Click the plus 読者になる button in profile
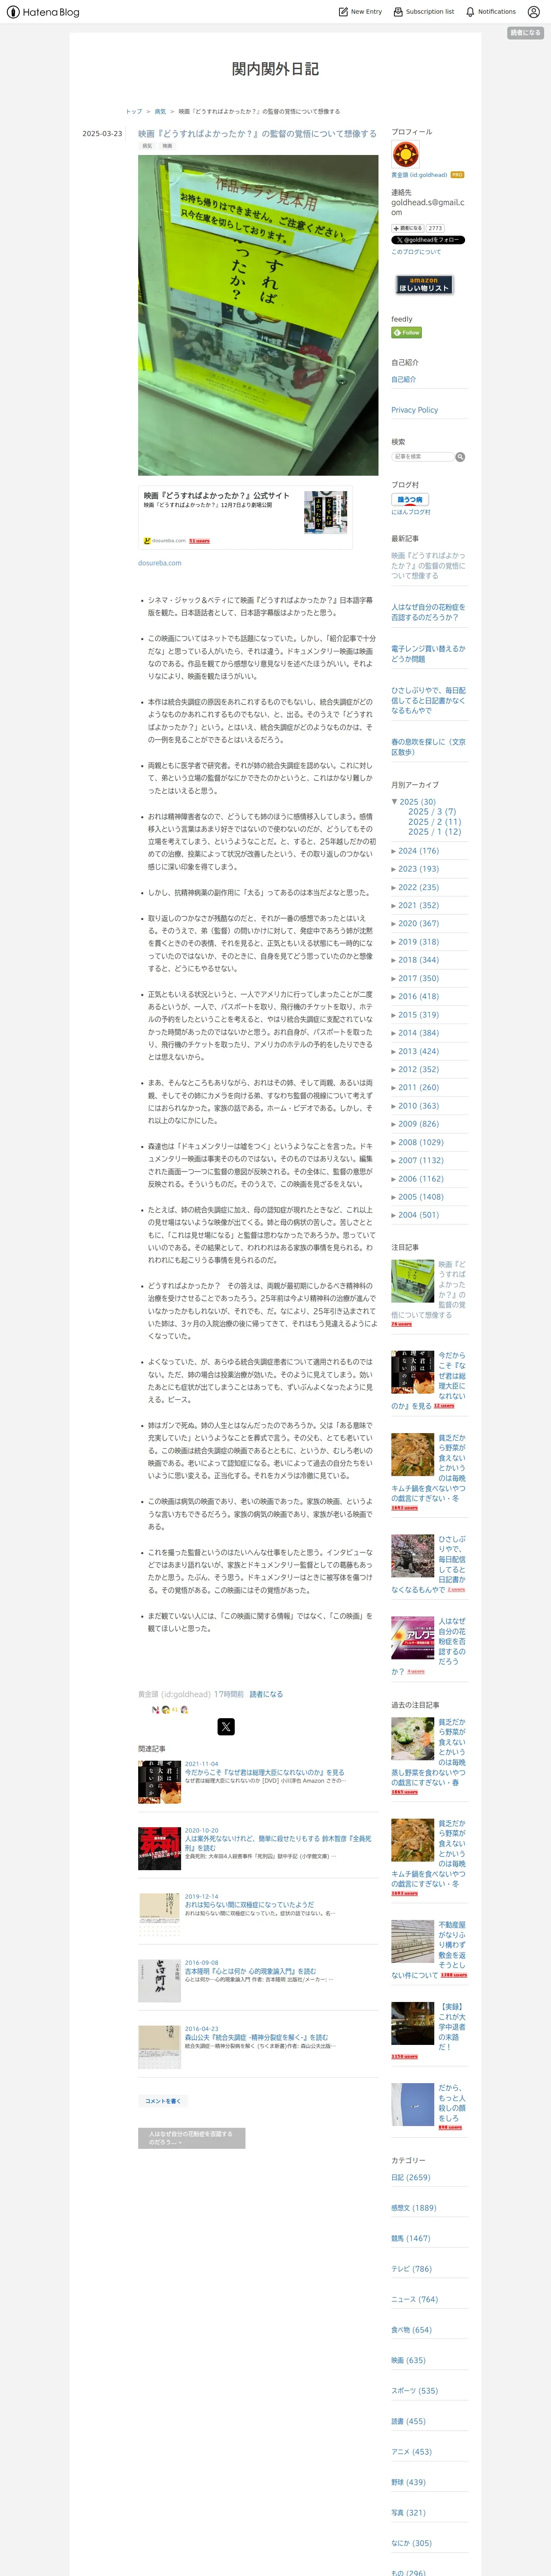 click(408, 228)
